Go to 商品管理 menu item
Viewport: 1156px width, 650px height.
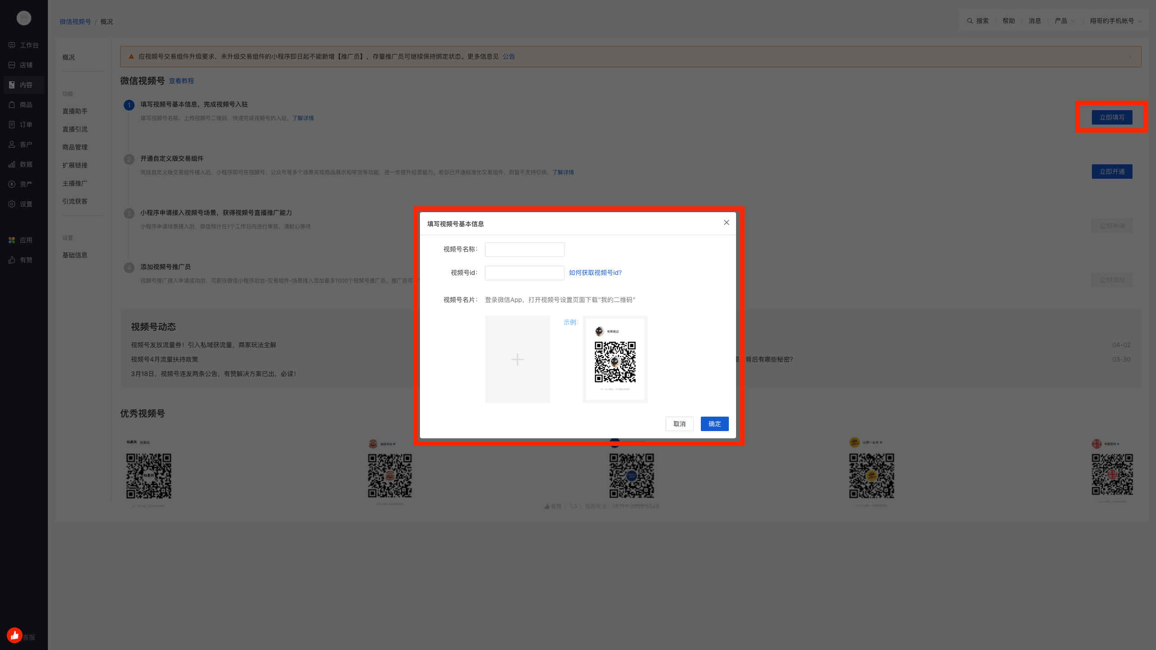click(x=75, y=147)
